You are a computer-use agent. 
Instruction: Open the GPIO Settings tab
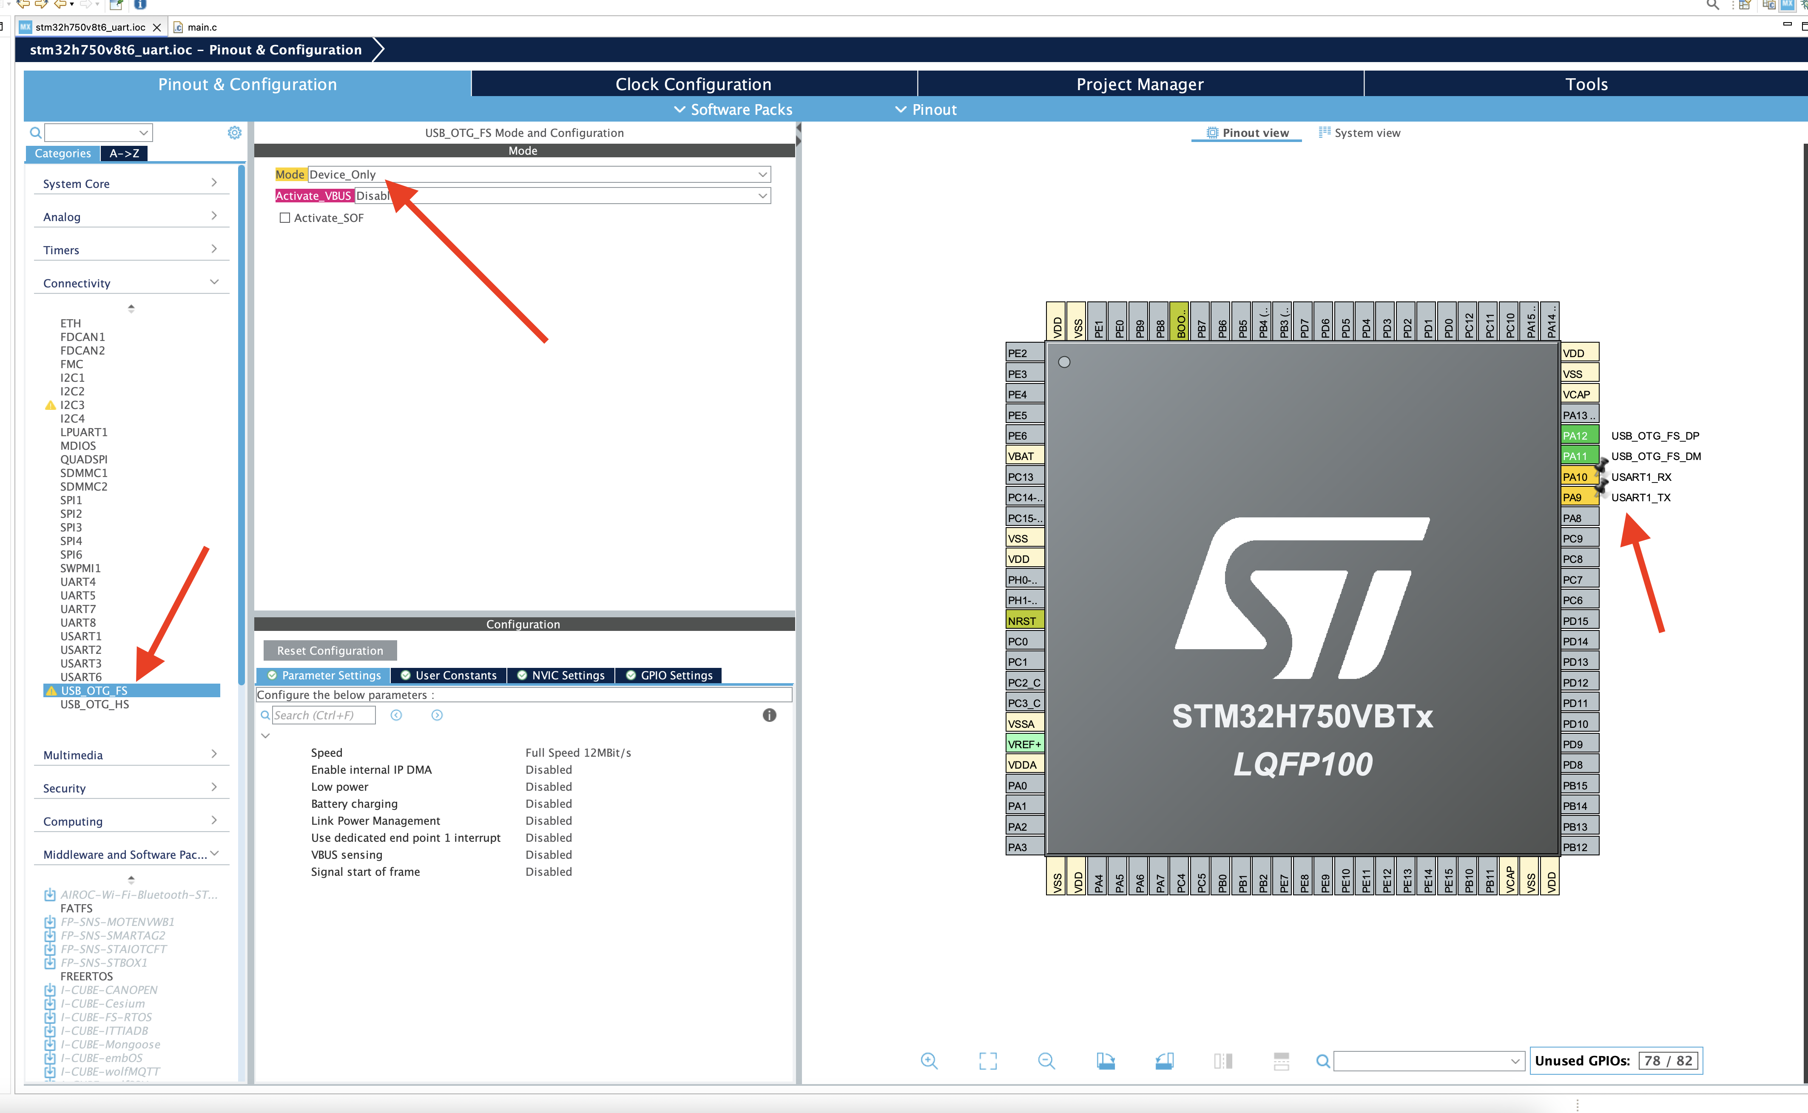pos(669,675)
